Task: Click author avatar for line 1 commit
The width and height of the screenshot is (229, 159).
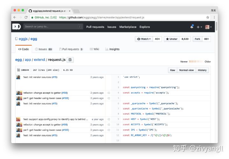Action: pos(18,77)
